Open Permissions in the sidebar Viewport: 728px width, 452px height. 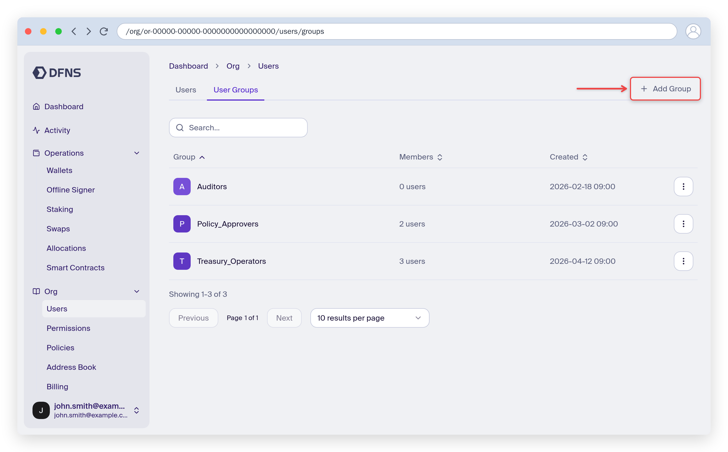[x=68, y=328]
